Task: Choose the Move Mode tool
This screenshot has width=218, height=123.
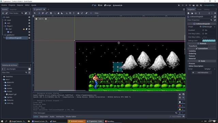Action: click(x=39, y=13)
